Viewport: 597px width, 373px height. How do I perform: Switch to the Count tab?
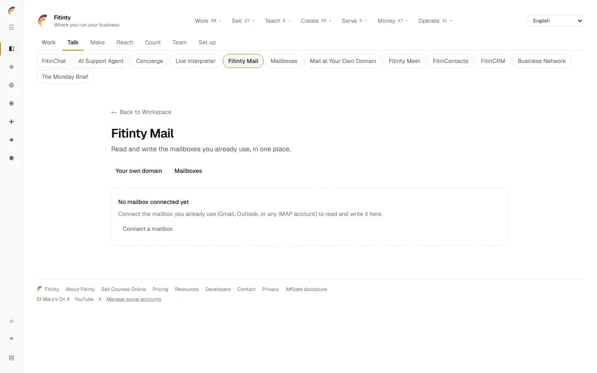coord(153,42)
